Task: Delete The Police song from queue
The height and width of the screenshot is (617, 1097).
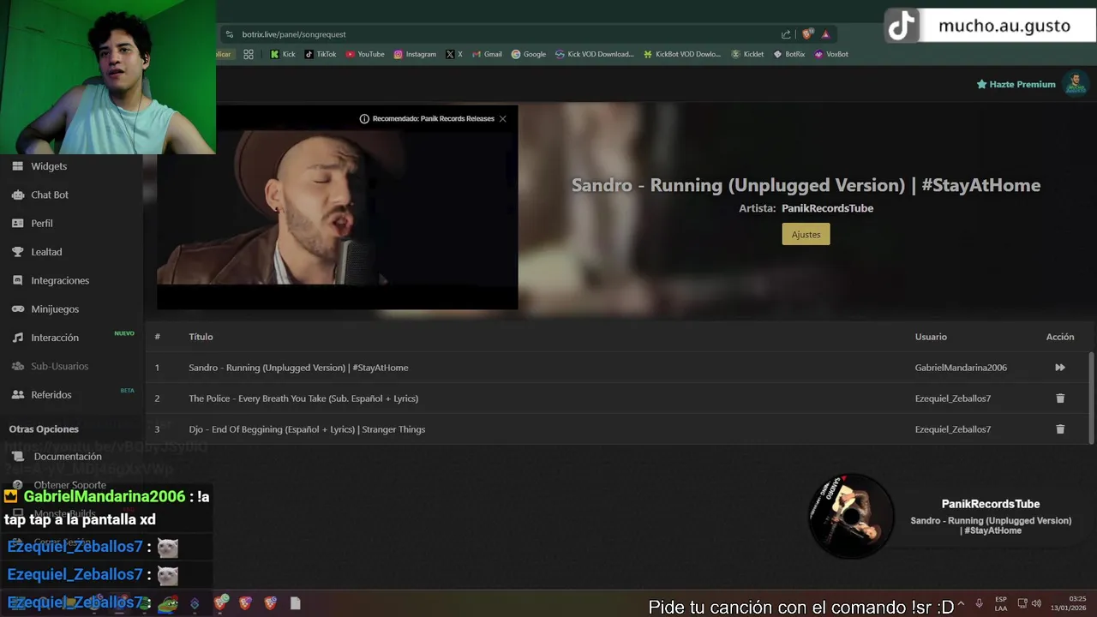Action: 1060,398
